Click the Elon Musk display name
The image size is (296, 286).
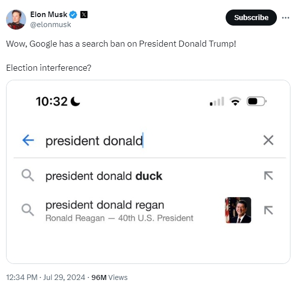49,15
